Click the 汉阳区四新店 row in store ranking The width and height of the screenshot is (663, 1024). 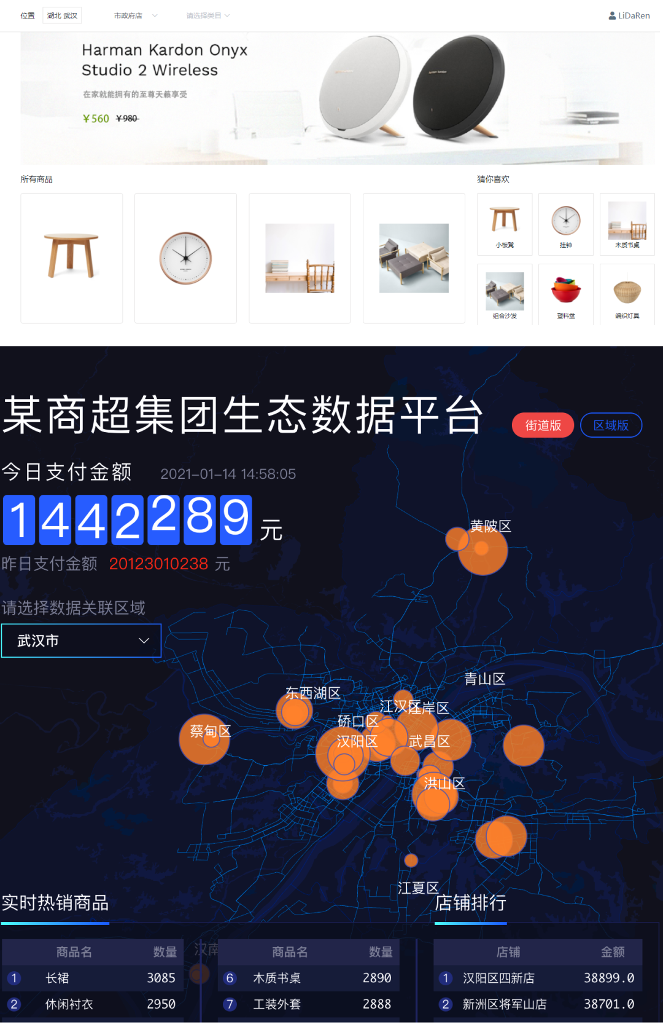coord(538,978)
